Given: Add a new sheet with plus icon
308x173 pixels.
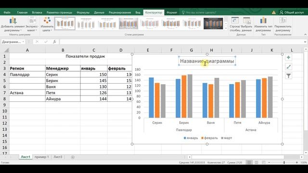Looking at the screenshot, I should point(73,157).
